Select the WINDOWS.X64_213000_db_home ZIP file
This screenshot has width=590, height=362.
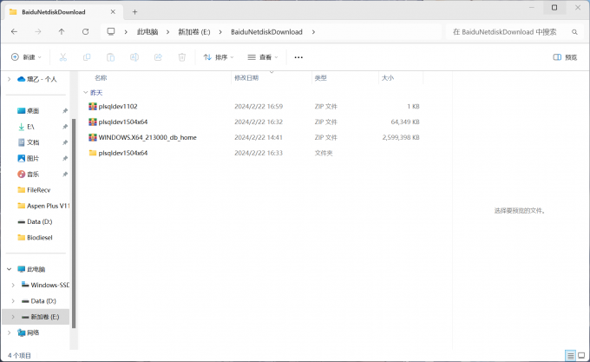click(x=147, y=137)
